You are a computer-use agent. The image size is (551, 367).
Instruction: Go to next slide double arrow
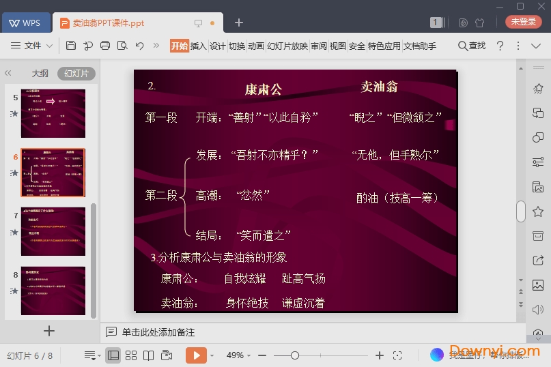[x=521, y=304]
